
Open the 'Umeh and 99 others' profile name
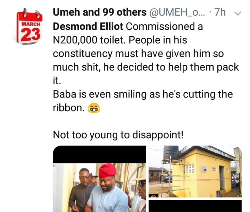[x=99, y=12]
